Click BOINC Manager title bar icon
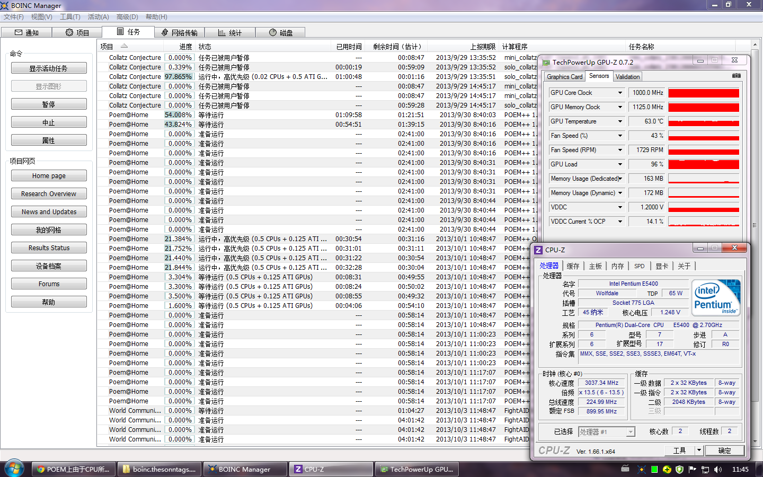The image size is (763, 477). click(x=5, y=5)
